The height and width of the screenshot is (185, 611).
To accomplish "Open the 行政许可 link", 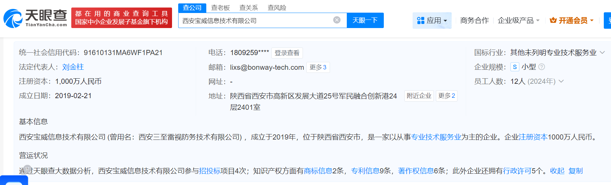I will [x=517, y=171].
